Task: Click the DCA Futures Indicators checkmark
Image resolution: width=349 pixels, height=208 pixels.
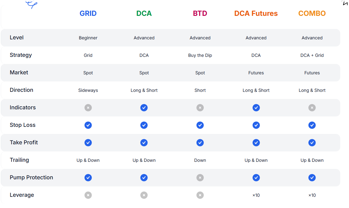Action: pyautogui.click(x=256, y=108)
